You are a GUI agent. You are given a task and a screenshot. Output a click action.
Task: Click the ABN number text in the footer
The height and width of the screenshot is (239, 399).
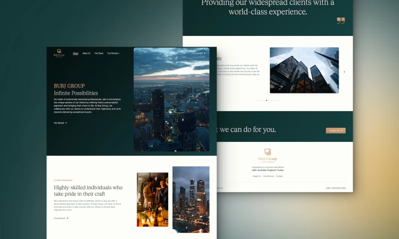(336, 188)
